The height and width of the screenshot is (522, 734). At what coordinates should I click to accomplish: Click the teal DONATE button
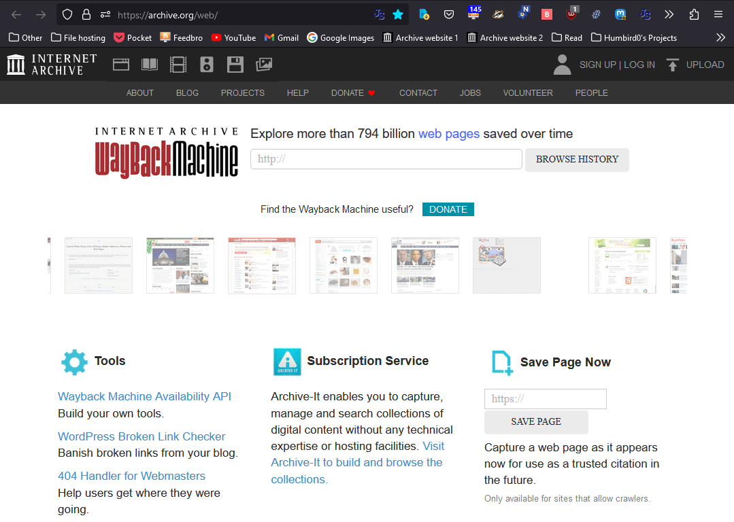pos(448,209)
